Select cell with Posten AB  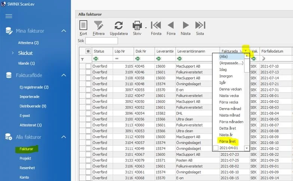pyautogui.click(x=198, y=160)
